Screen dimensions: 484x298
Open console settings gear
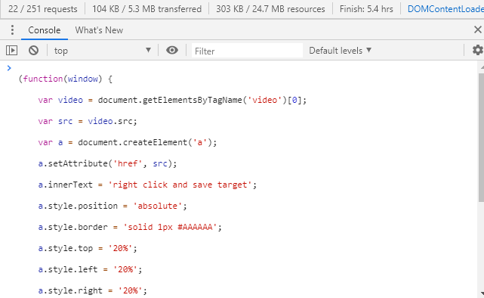point(477,50)
